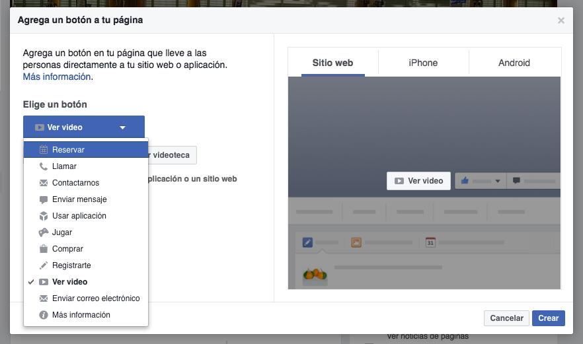Choose Llamar in the dropdown list

85,166
